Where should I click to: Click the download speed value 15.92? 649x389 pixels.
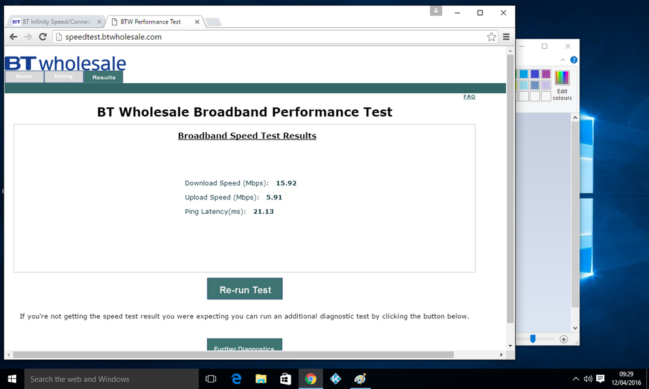[x=286, y=183]
